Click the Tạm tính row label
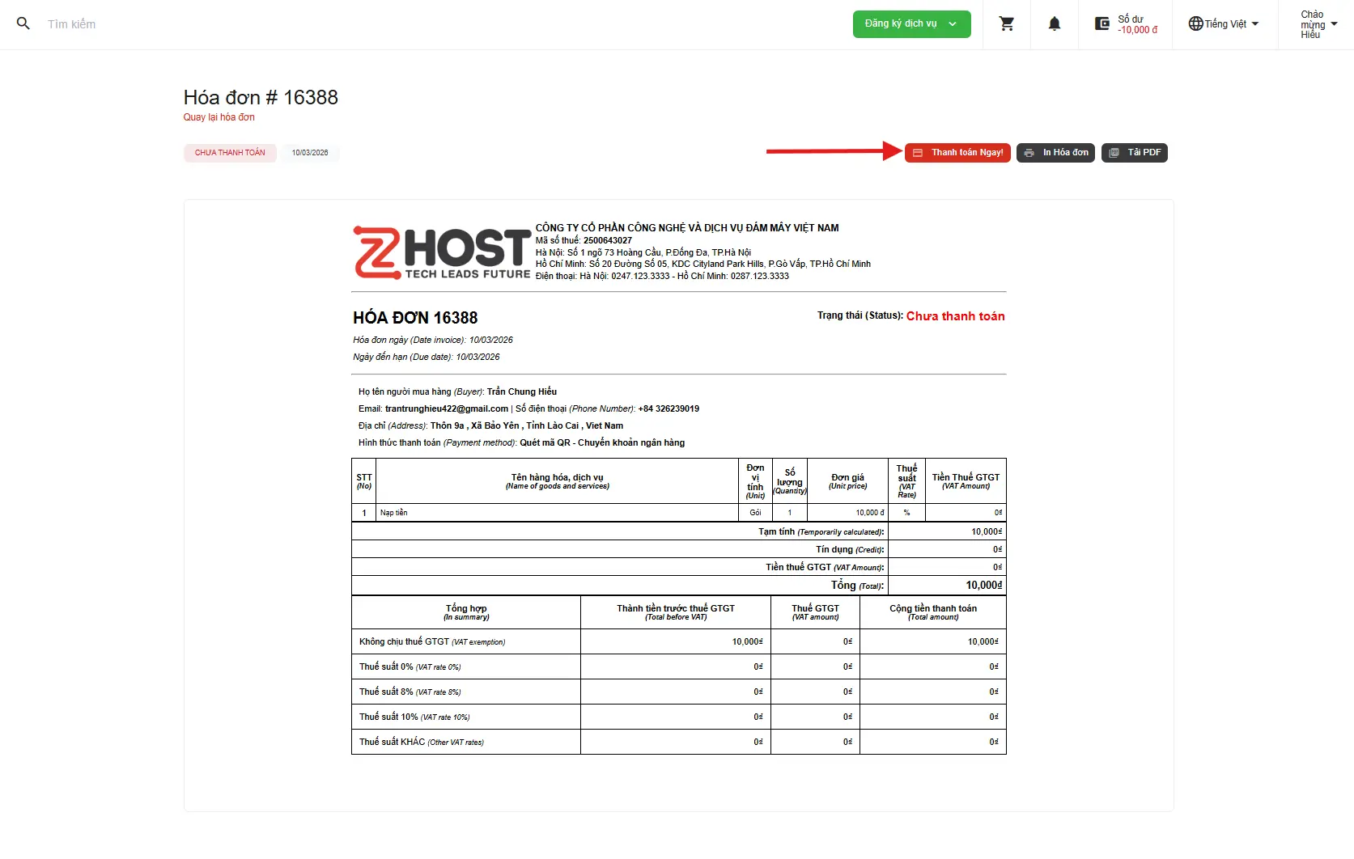 click(821, 531)
